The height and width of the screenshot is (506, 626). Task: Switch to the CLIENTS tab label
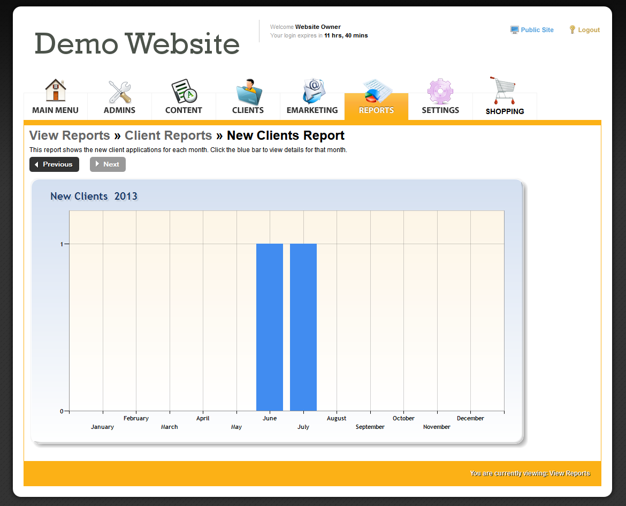coord(248,110)
